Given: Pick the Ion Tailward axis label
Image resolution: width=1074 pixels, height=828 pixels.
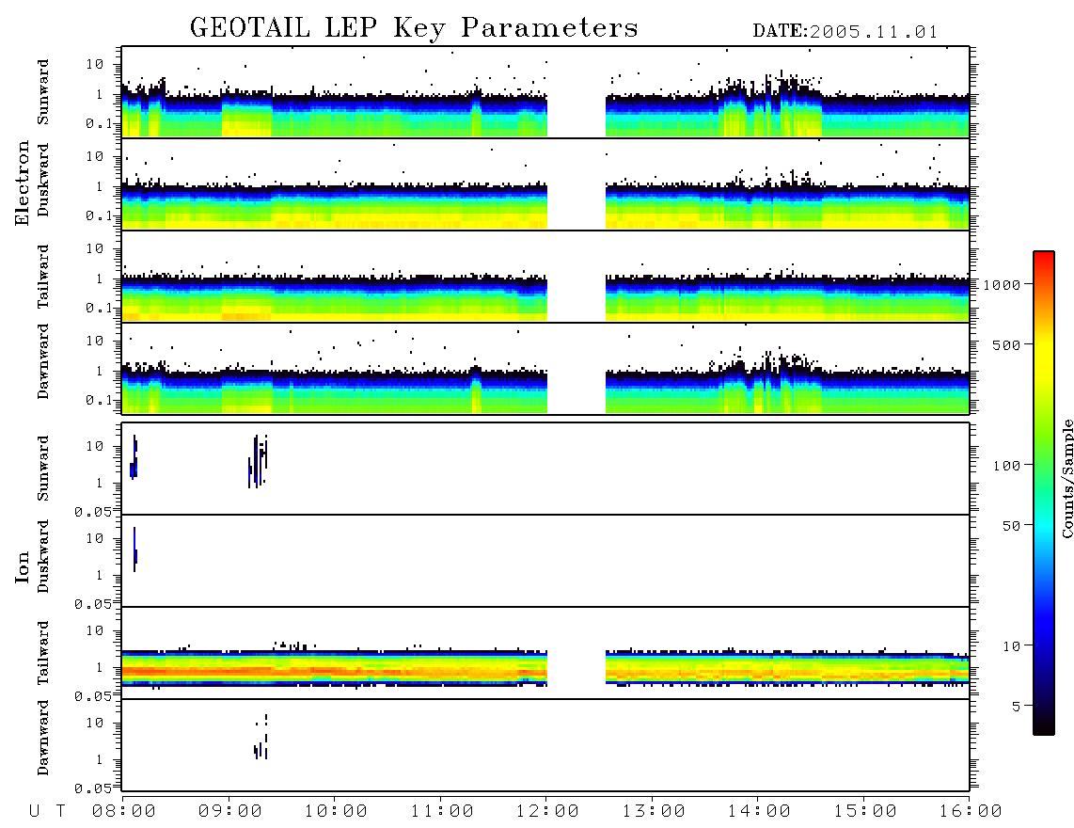Looking at the screenshot, I should pos(43,653).
